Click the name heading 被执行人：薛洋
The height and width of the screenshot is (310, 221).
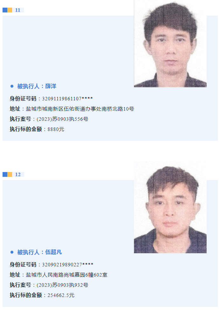(x=37, y=86)
